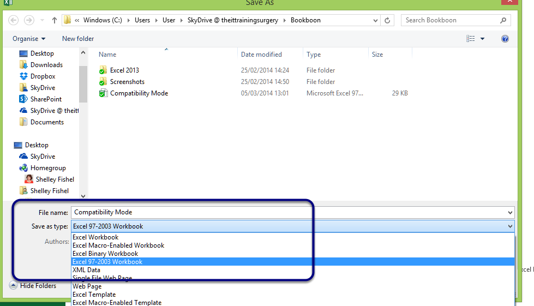Select the Compatibility Mode Excel file icon

pos(103,93)
